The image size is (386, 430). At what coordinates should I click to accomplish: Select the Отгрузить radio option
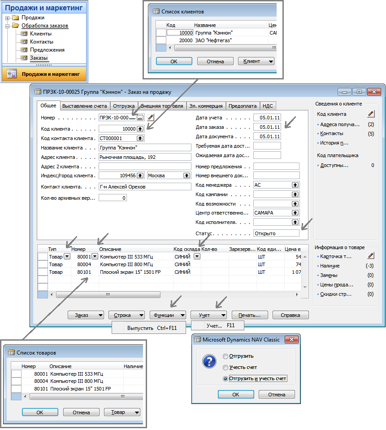tap(226, 356)
